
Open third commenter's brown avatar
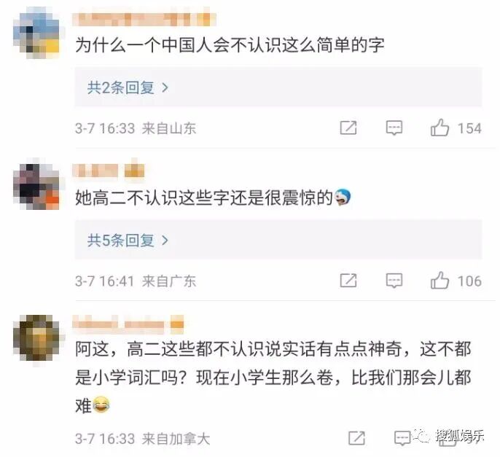pos(36,337)
